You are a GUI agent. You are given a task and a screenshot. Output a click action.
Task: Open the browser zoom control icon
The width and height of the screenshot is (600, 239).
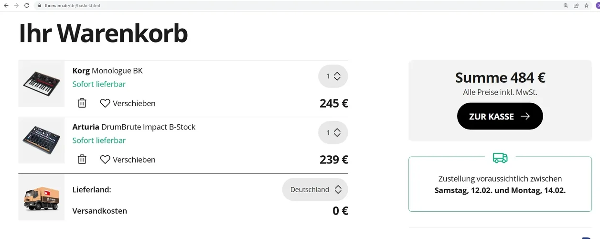click(x=566, y=5)
